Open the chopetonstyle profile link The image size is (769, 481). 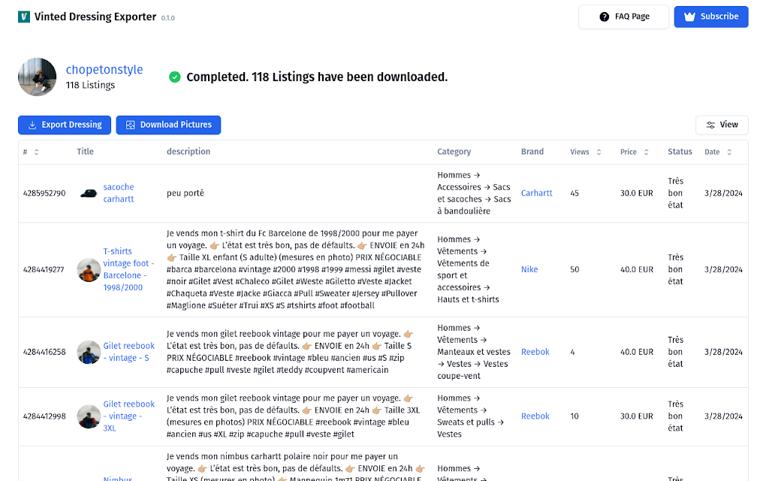tap(104, 70)
